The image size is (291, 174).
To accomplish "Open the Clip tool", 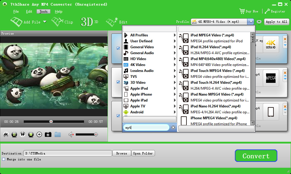I will (x=57, y=22).
